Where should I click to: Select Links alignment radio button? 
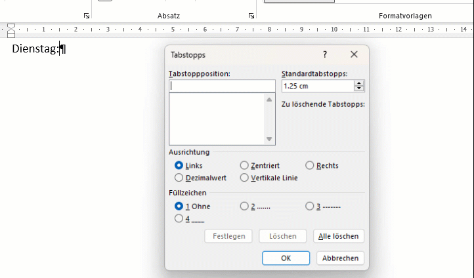tap(179, 166)
